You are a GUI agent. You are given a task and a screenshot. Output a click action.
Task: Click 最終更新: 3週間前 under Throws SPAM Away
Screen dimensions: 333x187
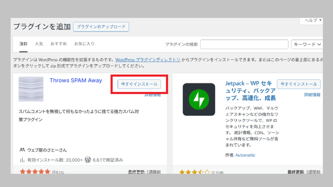(144, 172)
